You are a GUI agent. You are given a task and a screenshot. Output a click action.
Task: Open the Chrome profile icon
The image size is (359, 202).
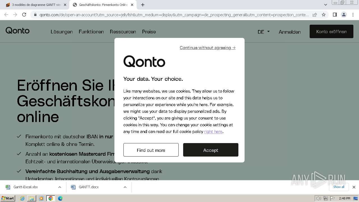tap(344, 15)
